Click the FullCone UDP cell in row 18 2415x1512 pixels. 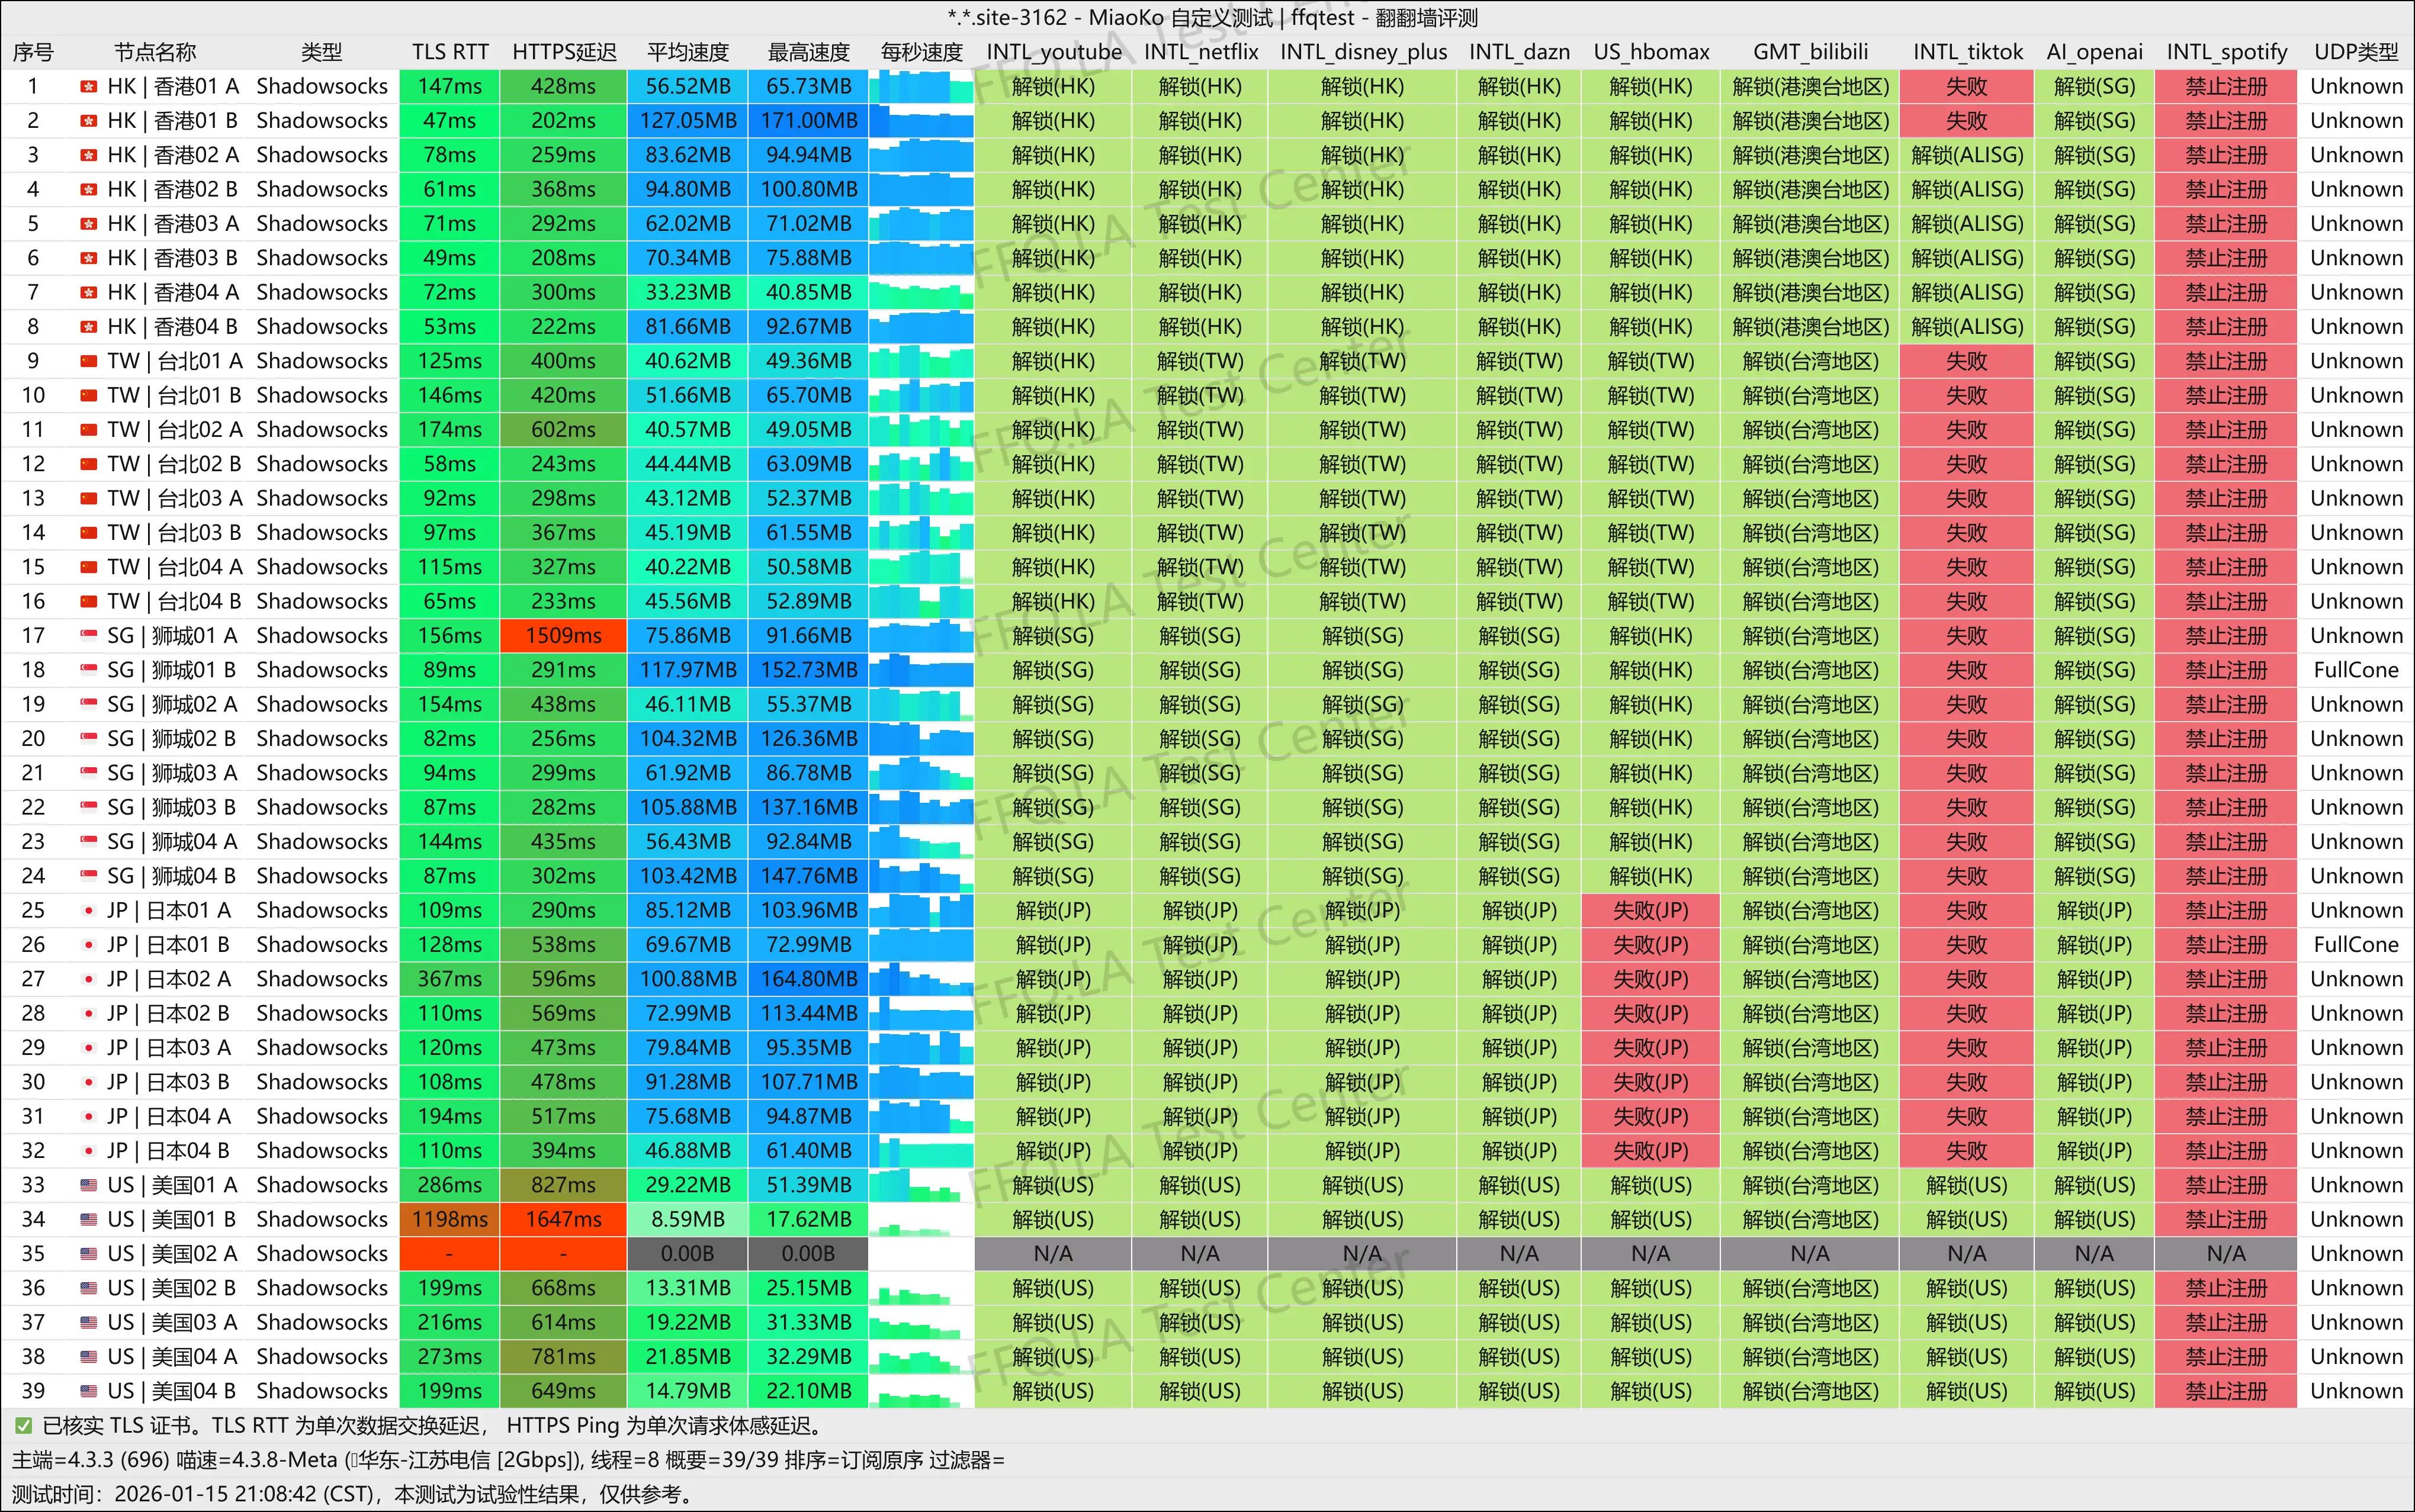coord(2355,671)
